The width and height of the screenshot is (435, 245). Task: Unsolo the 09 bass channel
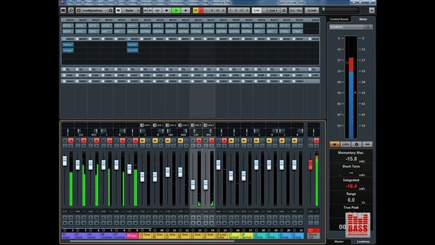[135, 141]
